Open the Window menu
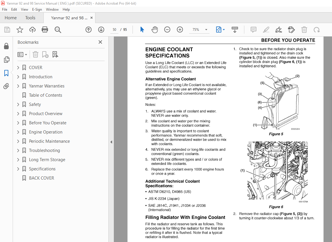Viewport: 332px width, 242px height. pyautogui.click(x=52, y=9)
